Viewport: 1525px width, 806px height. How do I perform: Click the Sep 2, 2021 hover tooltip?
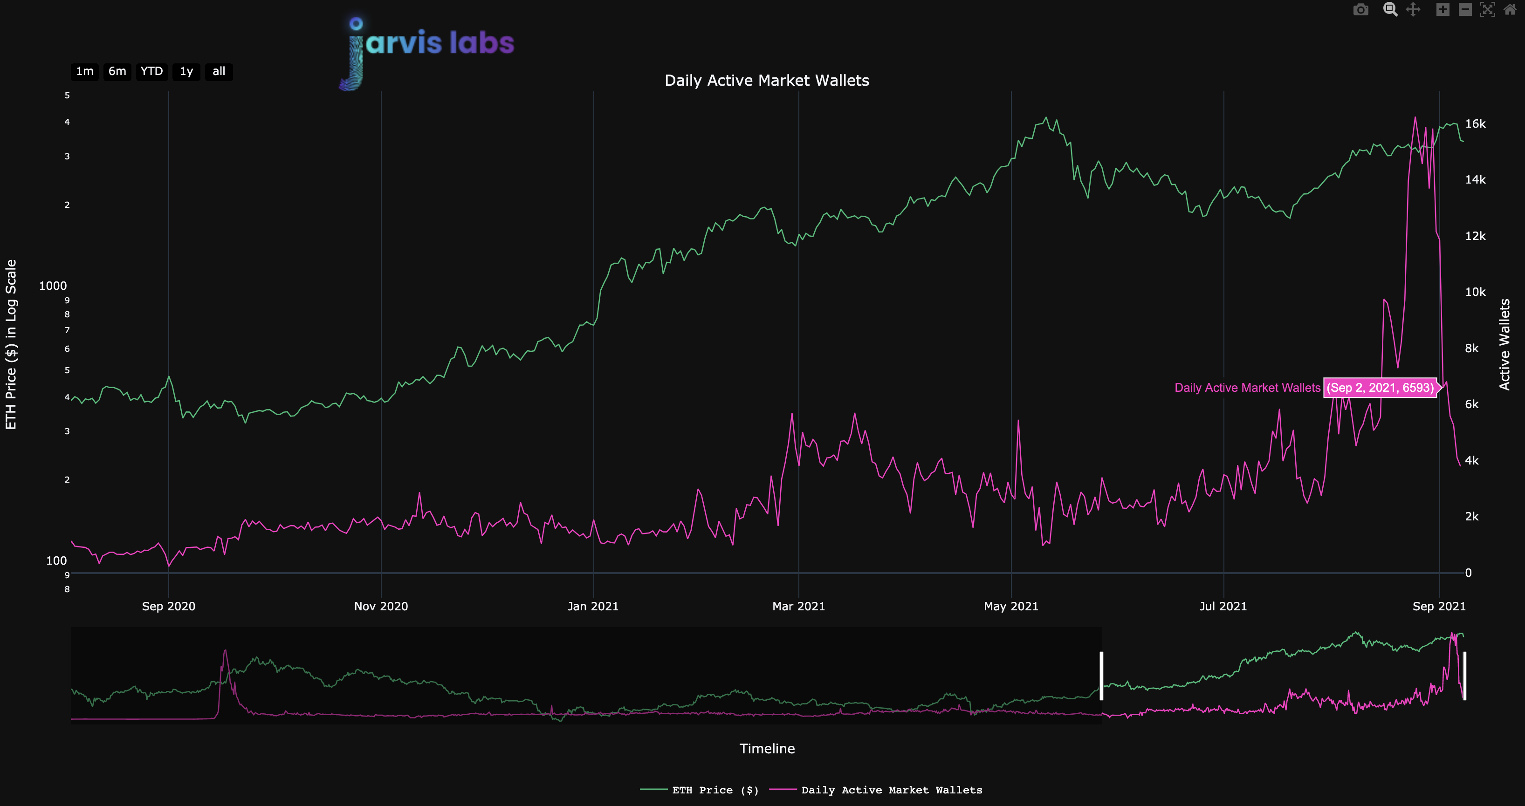(1380, 388)
